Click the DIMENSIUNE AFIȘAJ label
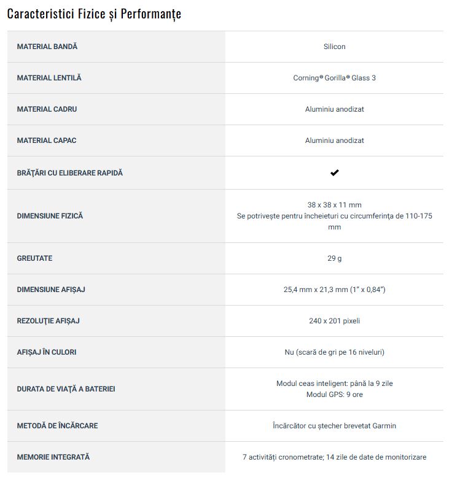 pos(51,290)
